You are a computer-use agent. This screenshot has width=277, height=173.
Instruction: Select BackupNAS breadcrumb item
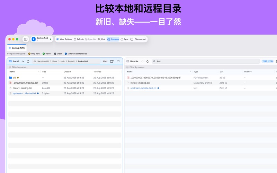[x=83, y=61]
